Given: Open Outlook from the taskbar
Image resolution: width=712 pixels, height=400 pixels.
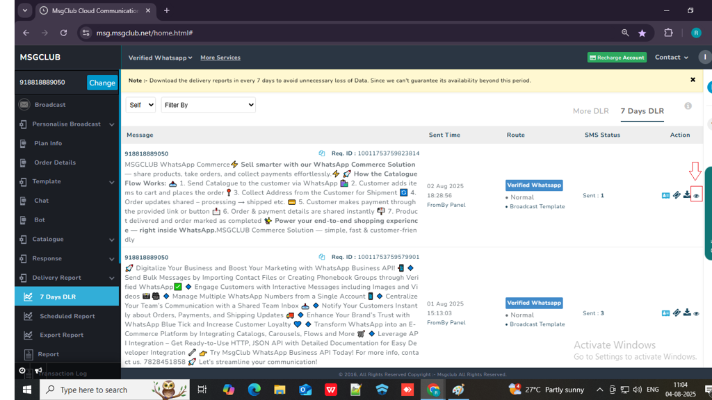Looking at the screenshot, I should (x=305, y=390).
